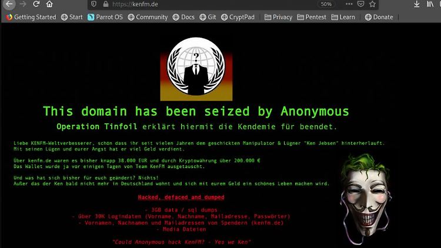Viewport: 441px width, 248px height.
Task: Open the downloads panel
Action: [x=417, y=4]
